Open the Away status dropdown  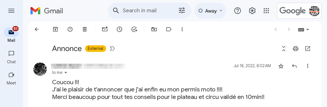(x=211, y=11)
